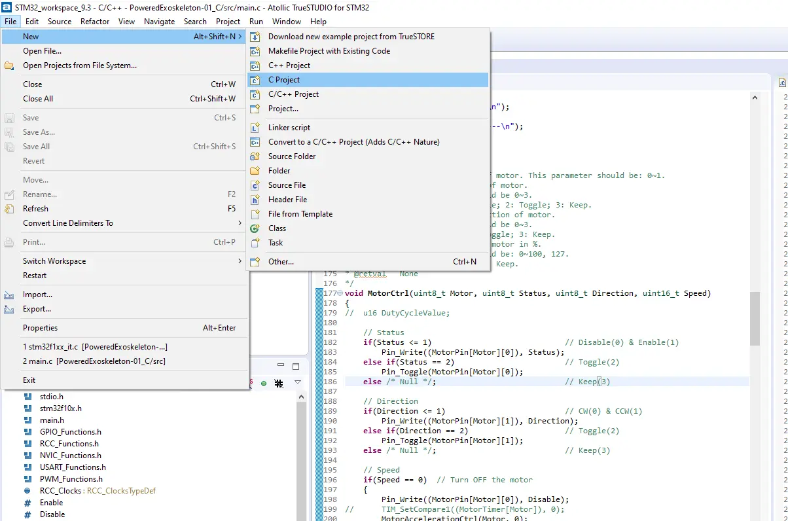Select stm32f10x.h in Outline
The image size is (788, 521).
tap(61, 408)
